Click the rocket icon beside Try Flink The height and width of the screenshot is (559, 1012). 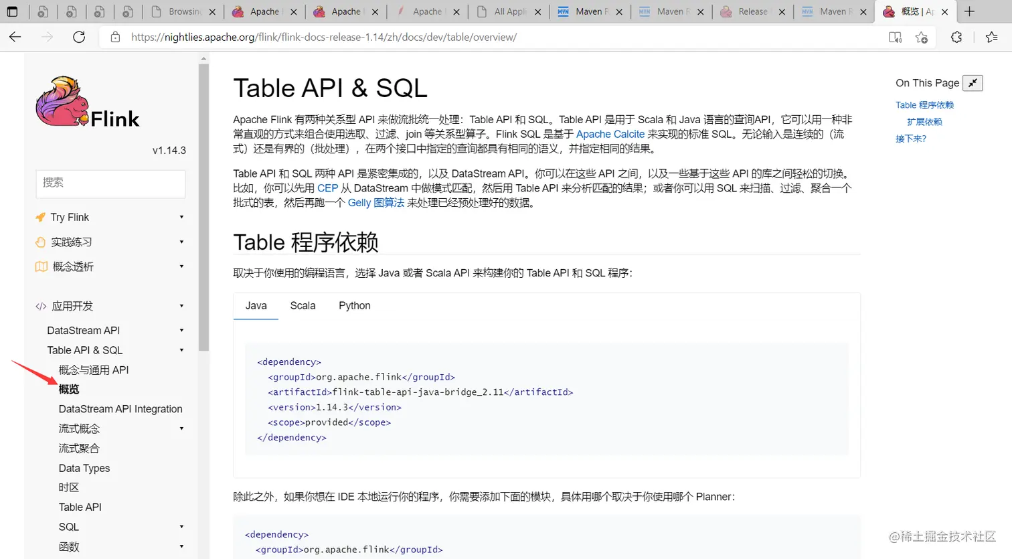[41, 217]
